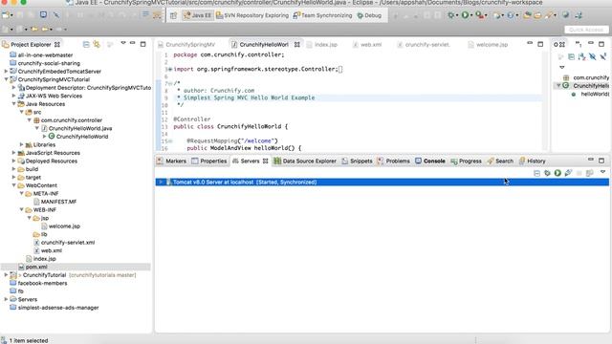612x344 pixels.
Task: Open the Run button dropdown arrow
Action: point(471,15)
